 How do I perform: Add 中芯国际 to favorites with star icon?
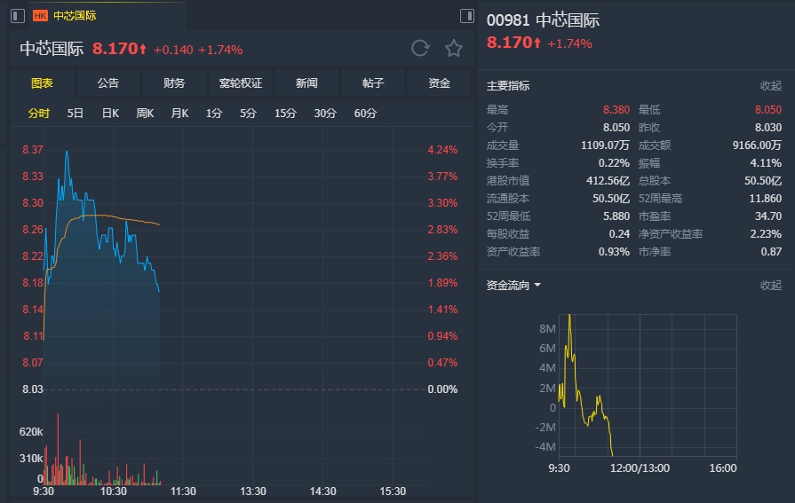454,49
